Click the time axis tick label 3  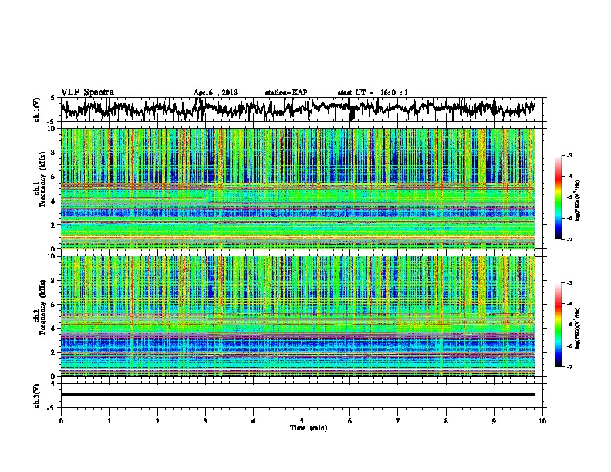pyautogui.click(x=206, y=421)
